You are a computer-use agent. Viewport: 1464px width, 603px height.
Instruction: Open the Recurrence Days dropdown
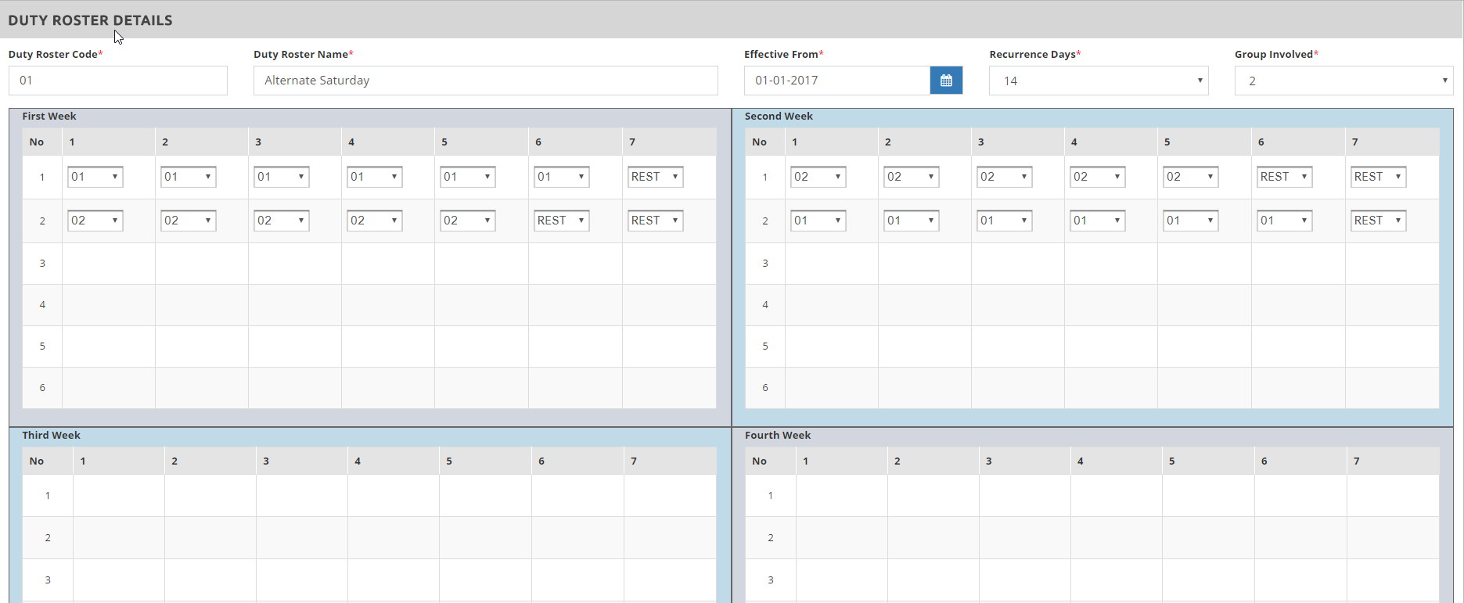click(1099, 81)
